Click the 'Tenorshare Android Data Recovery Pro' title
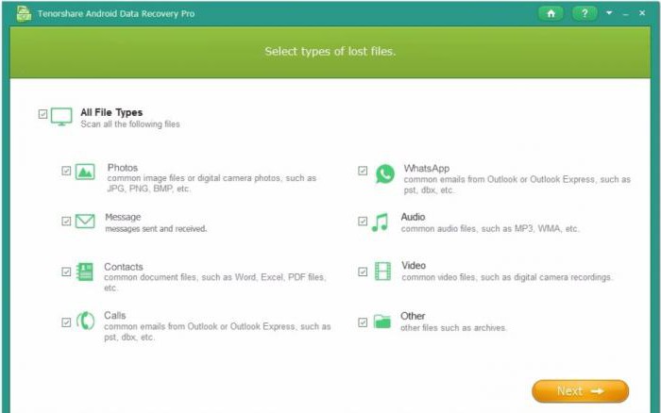 tap(116, 13)
